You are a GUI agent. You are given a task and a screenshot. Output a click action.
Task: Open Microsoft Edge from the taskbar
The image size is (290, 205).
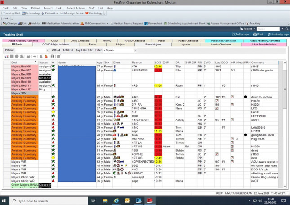click(x=116, y=201)
